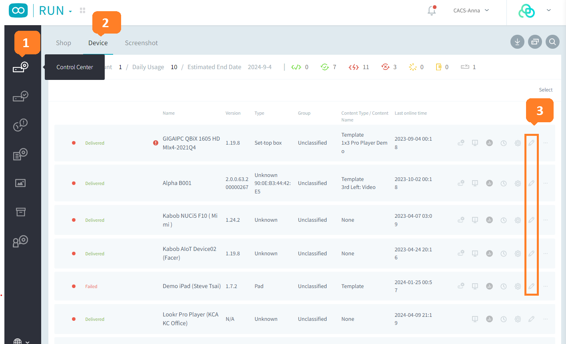Click the Select link above the table
566x344 pixels.
pyautogui.click(x=546, y=90)
